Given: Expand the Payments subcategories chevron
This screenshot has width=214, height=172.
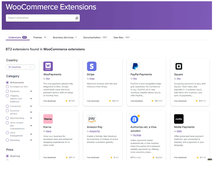Looking at the screenshot, I should point(31,91).
